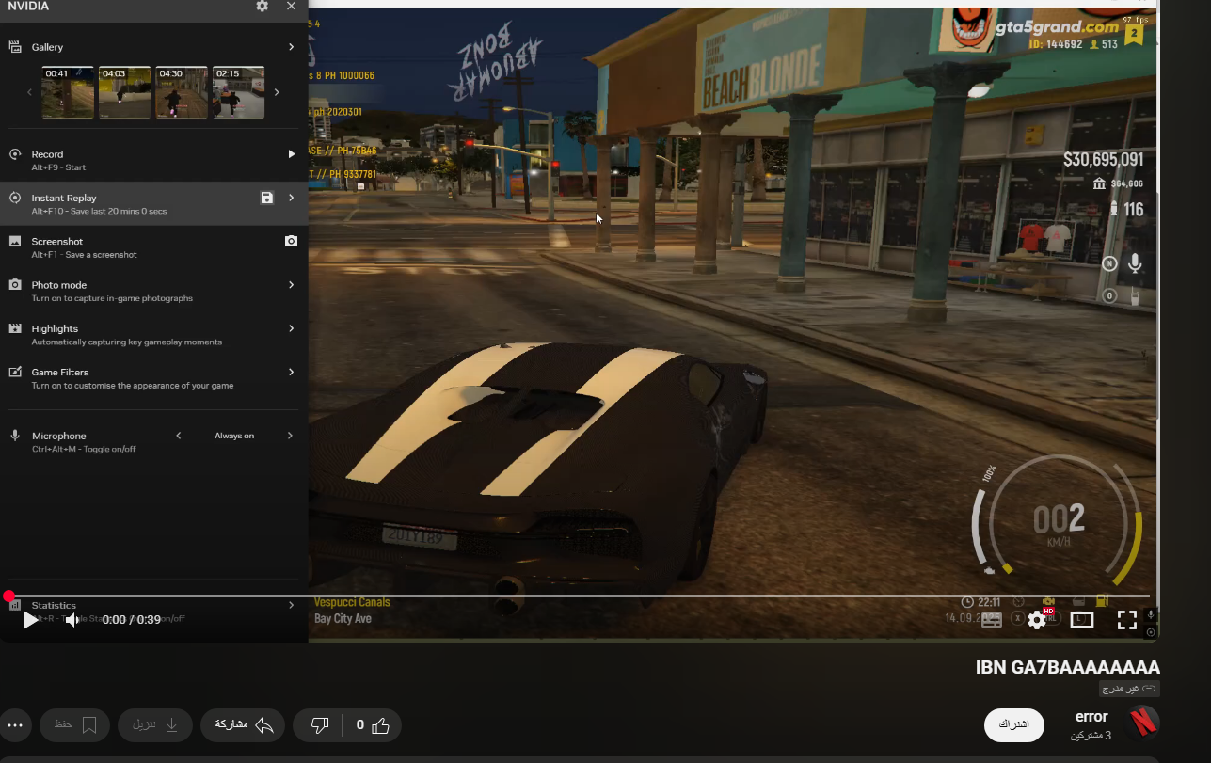Like the video with thumbs up
This screenshot has height=763, width=1211.
pyautogui.click(x=371, y=725)
